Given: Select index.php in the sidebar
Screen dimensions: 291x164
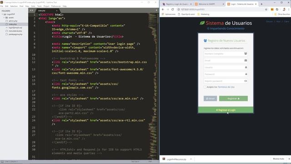Looking at the screenshot, I should coord(13,24).
